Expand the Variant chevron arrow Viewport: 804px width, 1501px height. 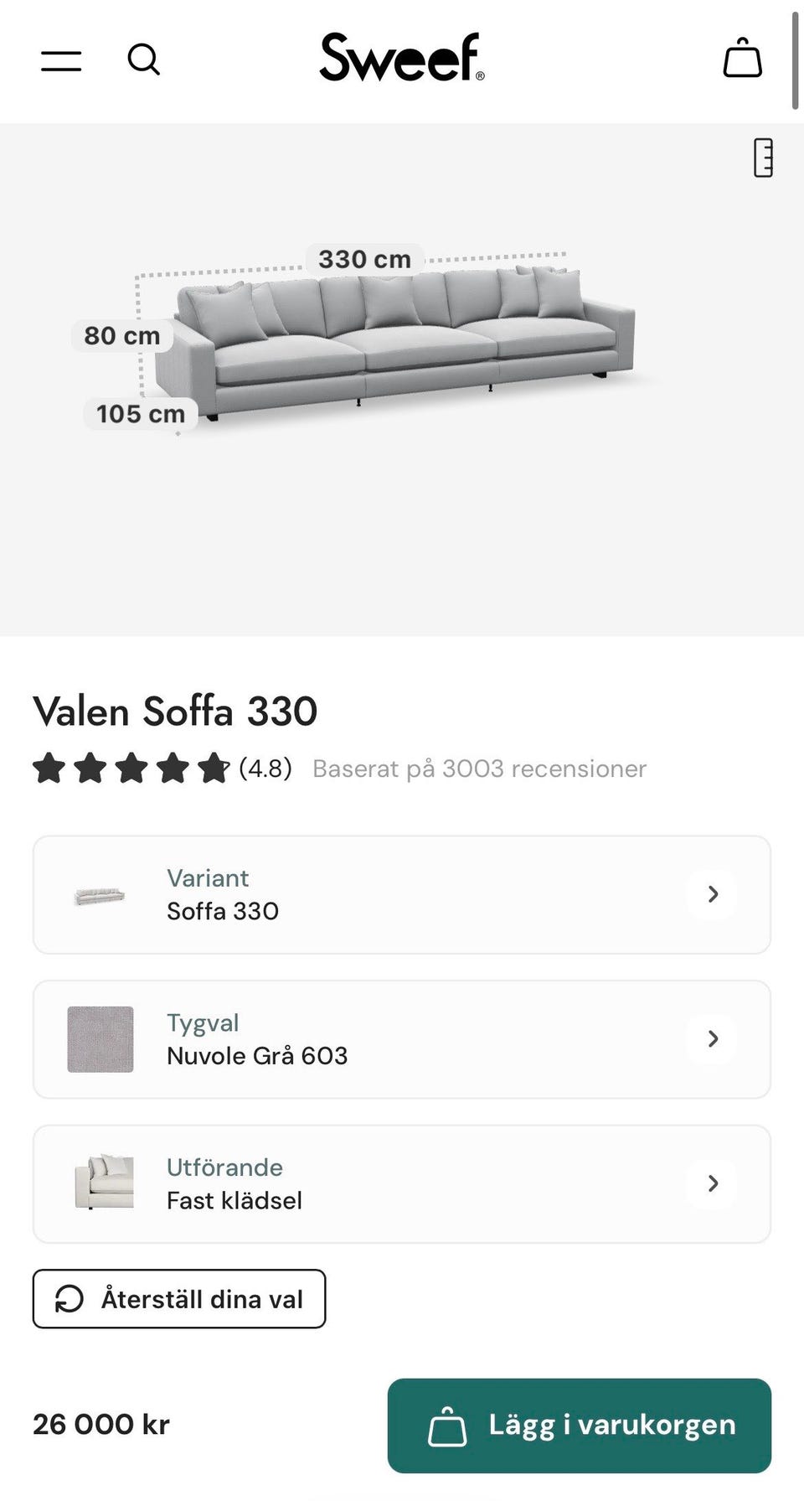coord(713,894)
